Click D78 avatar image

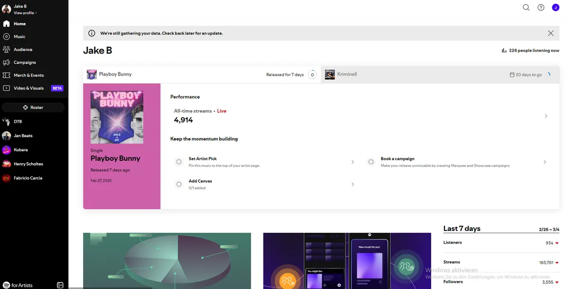[6, 122]
